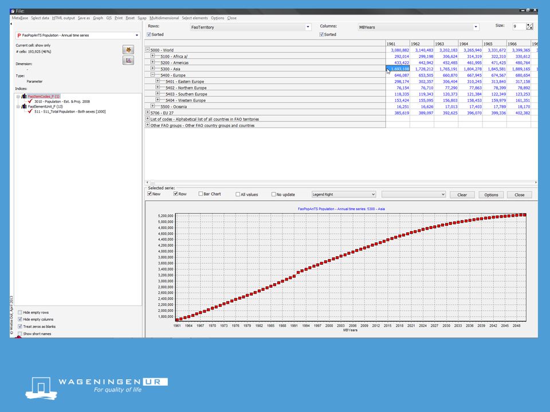Viewport: 550px width, 412px height.
Task: Click the Clear button above the chart
Action: [x=462, y=195]
